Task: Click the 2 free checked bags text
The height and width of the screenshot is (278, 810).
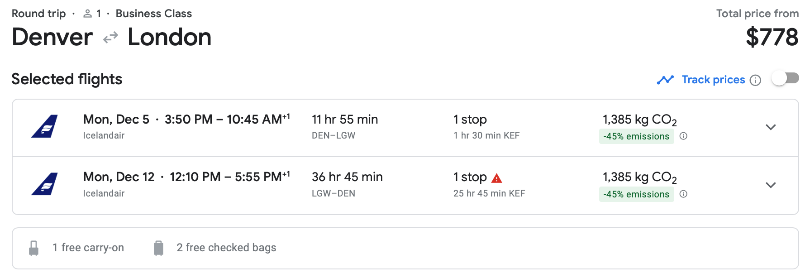Action: (x=226, y=248)
